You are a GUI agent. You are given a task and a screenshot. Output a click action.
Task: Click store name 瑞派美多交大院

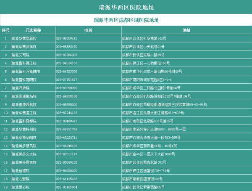24,154
